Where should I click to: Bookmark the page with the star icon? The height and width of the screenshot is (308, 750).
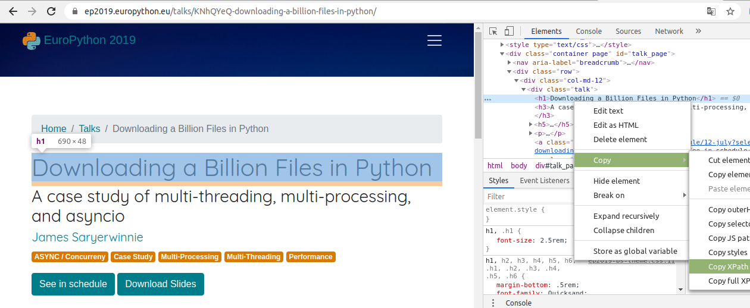[x=730, y=11]
